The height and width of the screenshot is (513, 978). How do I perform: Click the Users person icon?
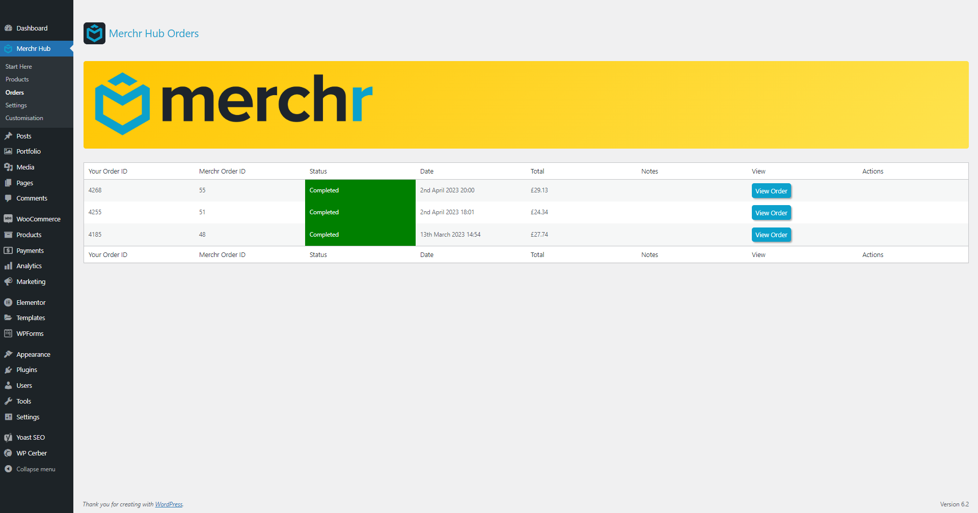click(x=8, y=385)
